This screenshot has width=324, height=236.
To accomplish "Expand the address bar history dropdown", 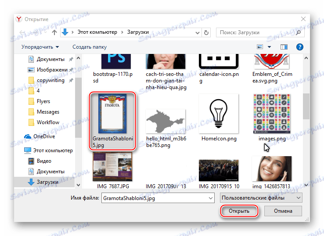I will pyautogui.click(x=197, y=32).
